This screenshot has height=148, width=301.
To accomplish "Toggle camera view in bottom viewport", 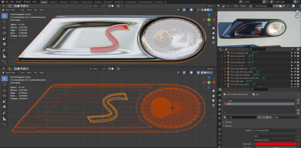I will tap(213, 101).
